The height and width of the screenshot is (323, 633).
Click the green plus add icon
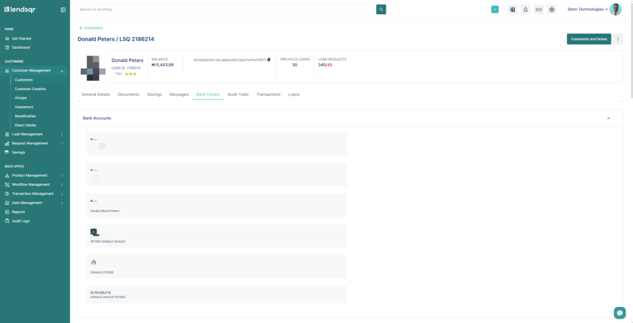tap(495, 9)
